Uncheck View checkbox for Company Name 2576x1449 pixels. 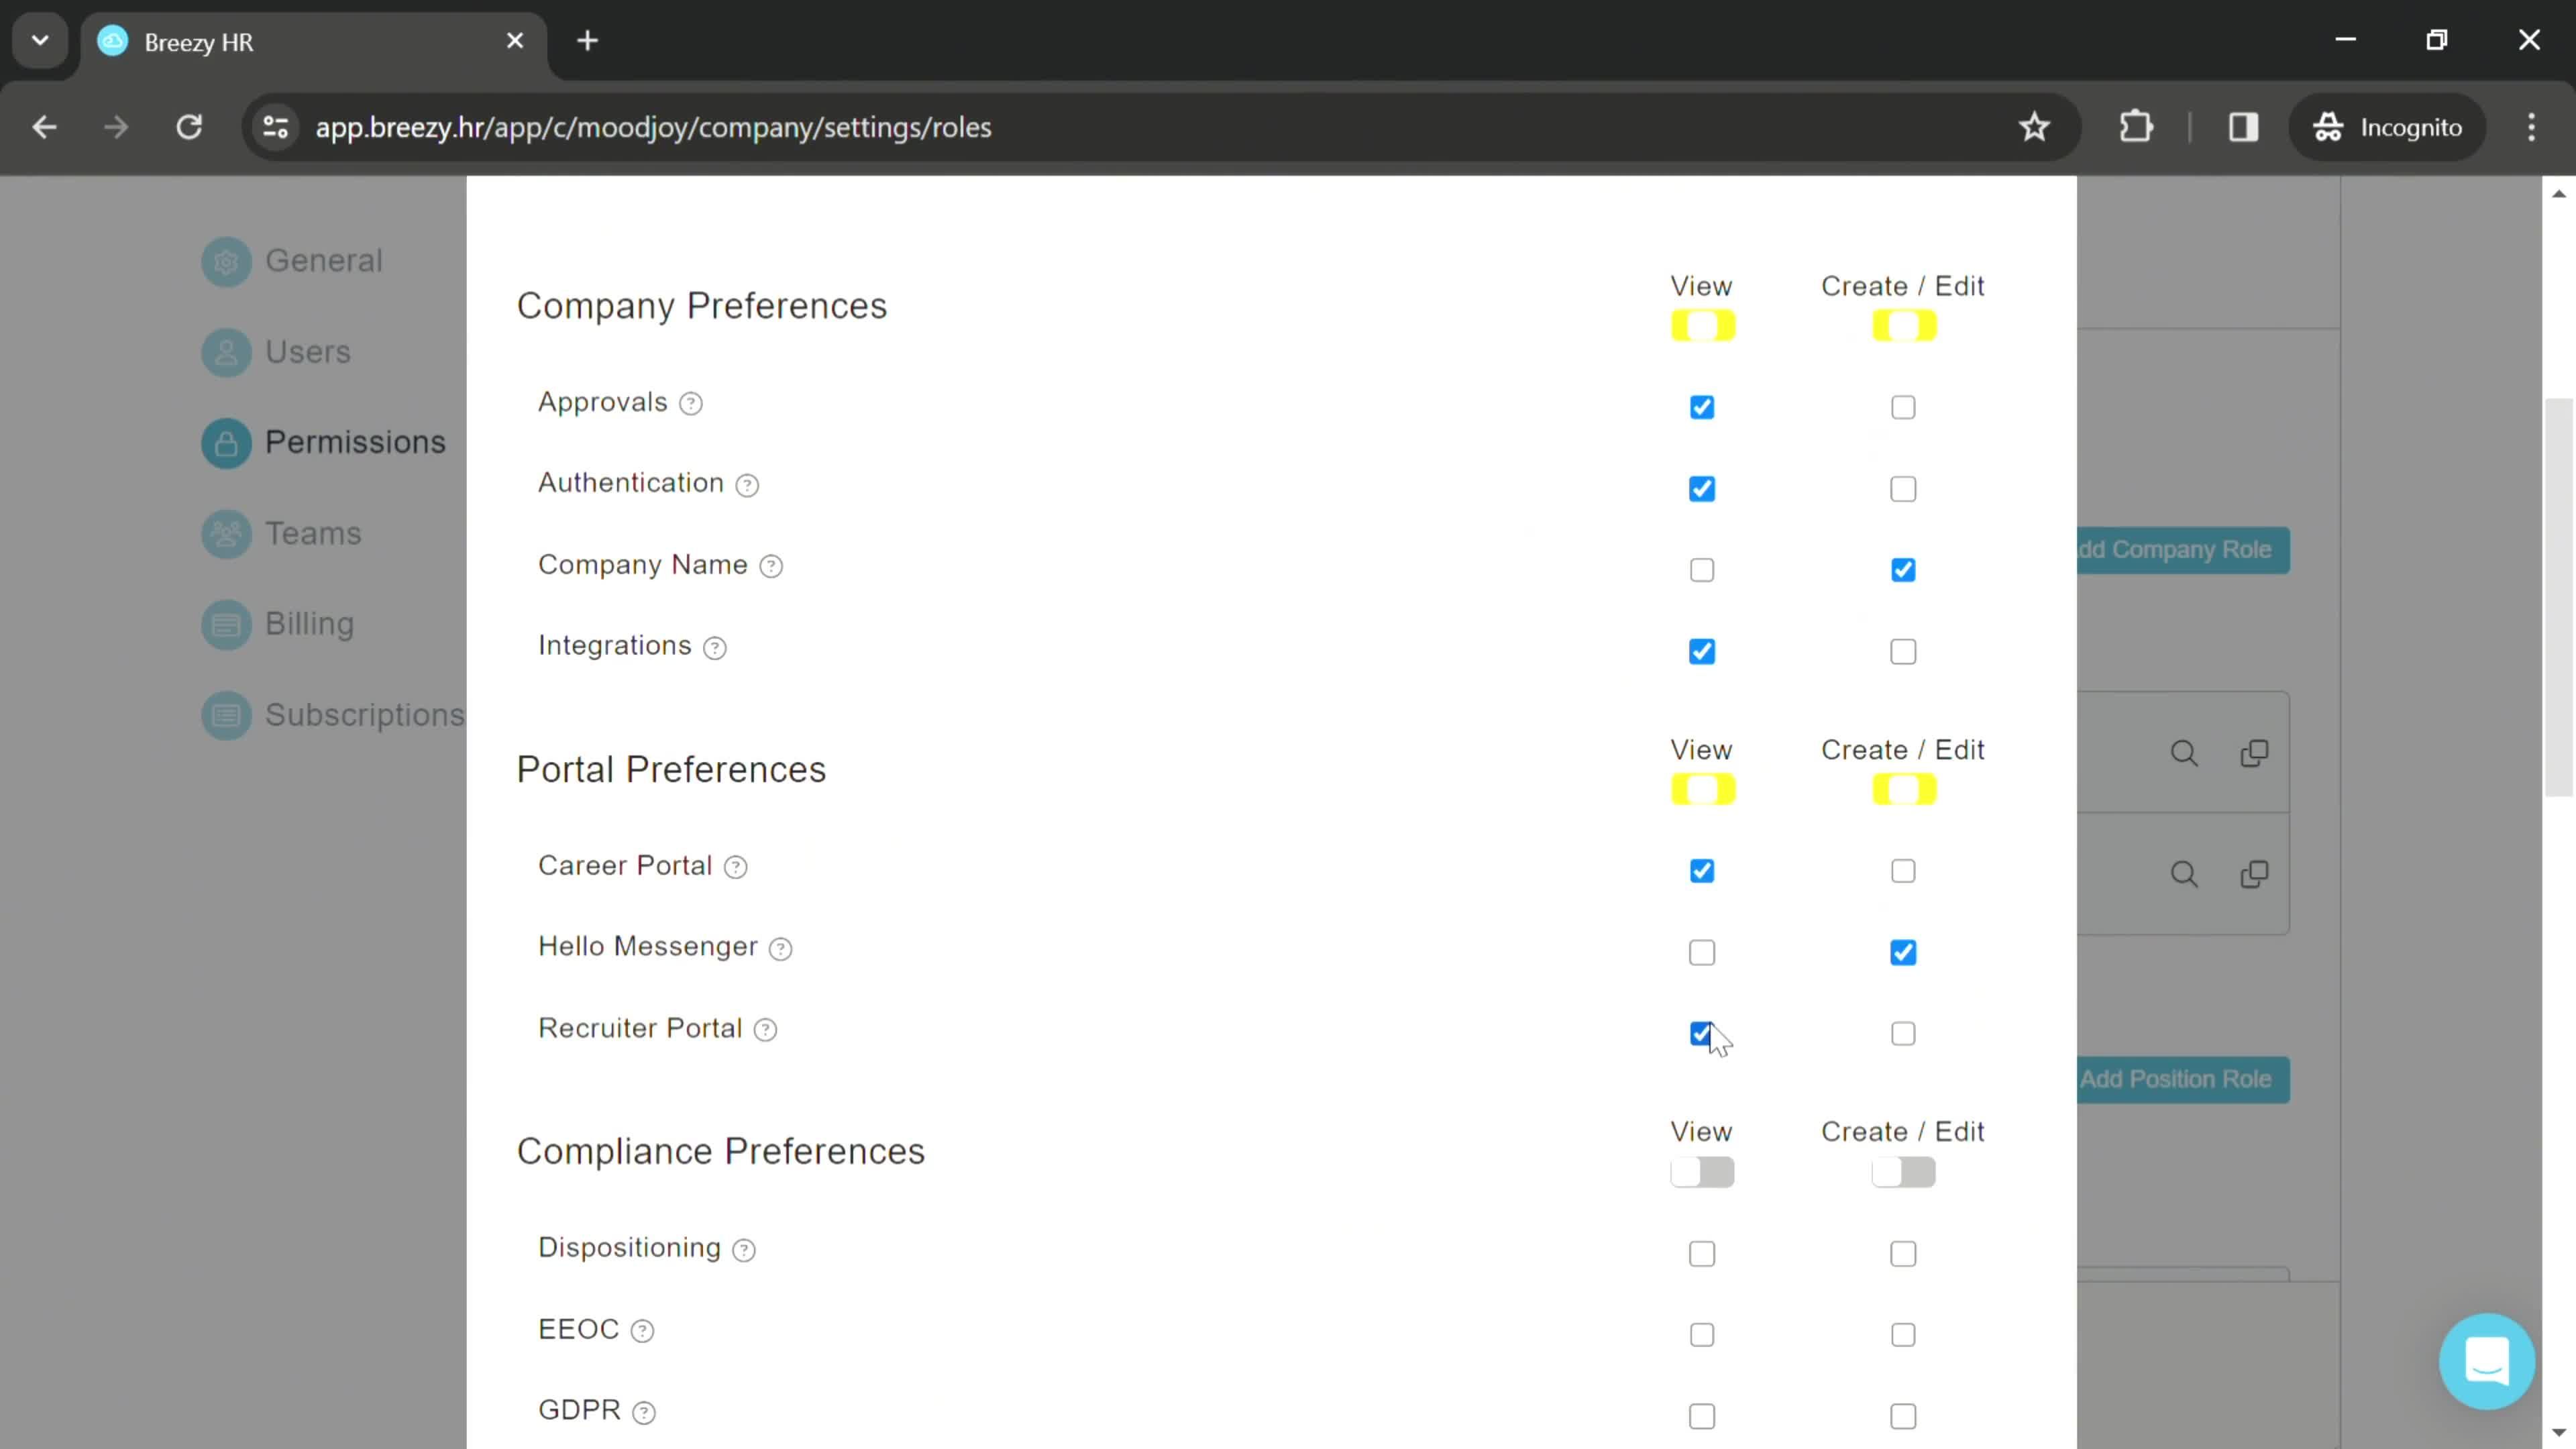1702,570
